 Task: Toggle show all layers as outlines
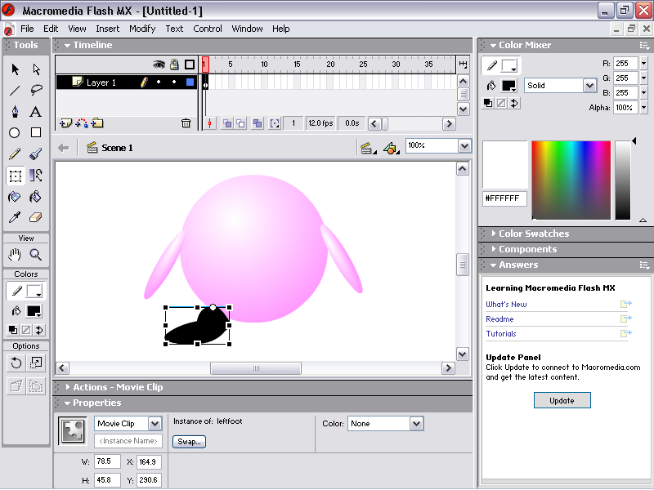pos(190,65)
